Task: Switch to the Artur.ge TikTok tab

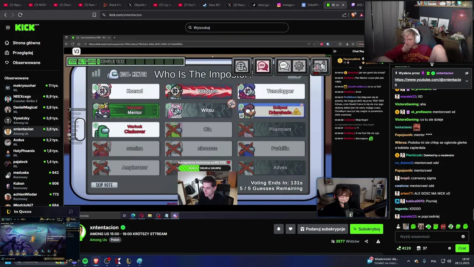Action: [x=261, y=5]
